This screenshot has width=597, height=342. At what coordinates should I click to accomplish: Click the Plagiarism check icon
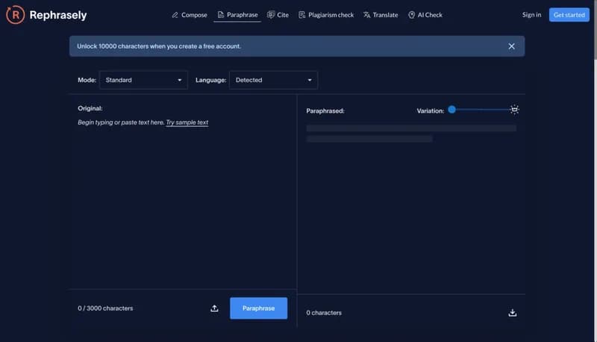tap(302, 15)
